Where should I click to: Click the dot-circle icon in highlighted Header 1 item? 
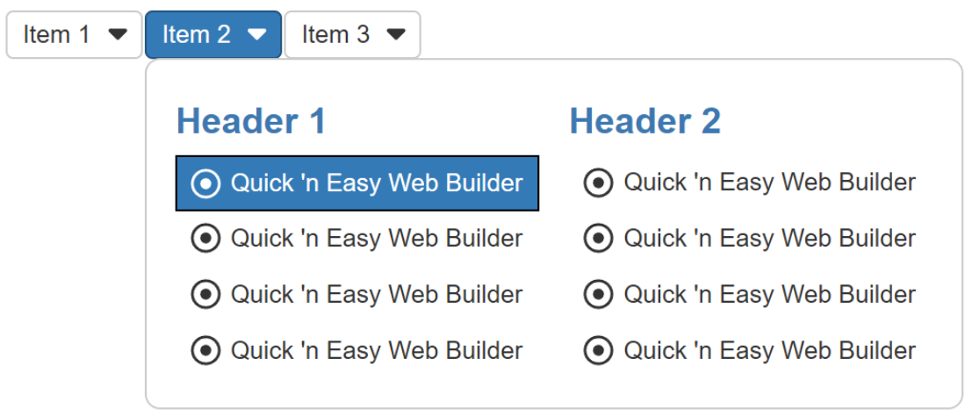205,183
